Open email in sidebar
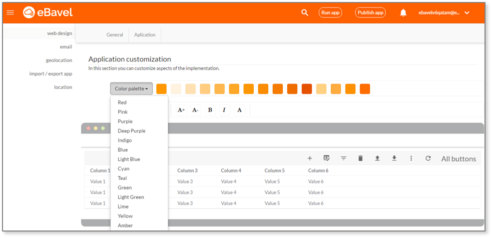 [x=66, y=47]
